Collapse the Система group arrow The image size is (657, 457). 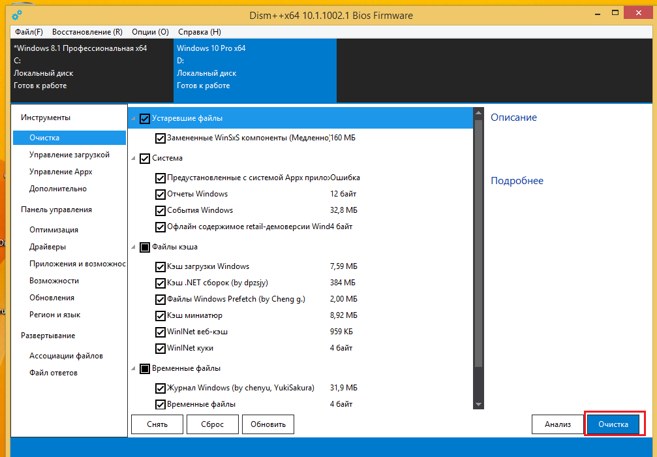point(133,159)
